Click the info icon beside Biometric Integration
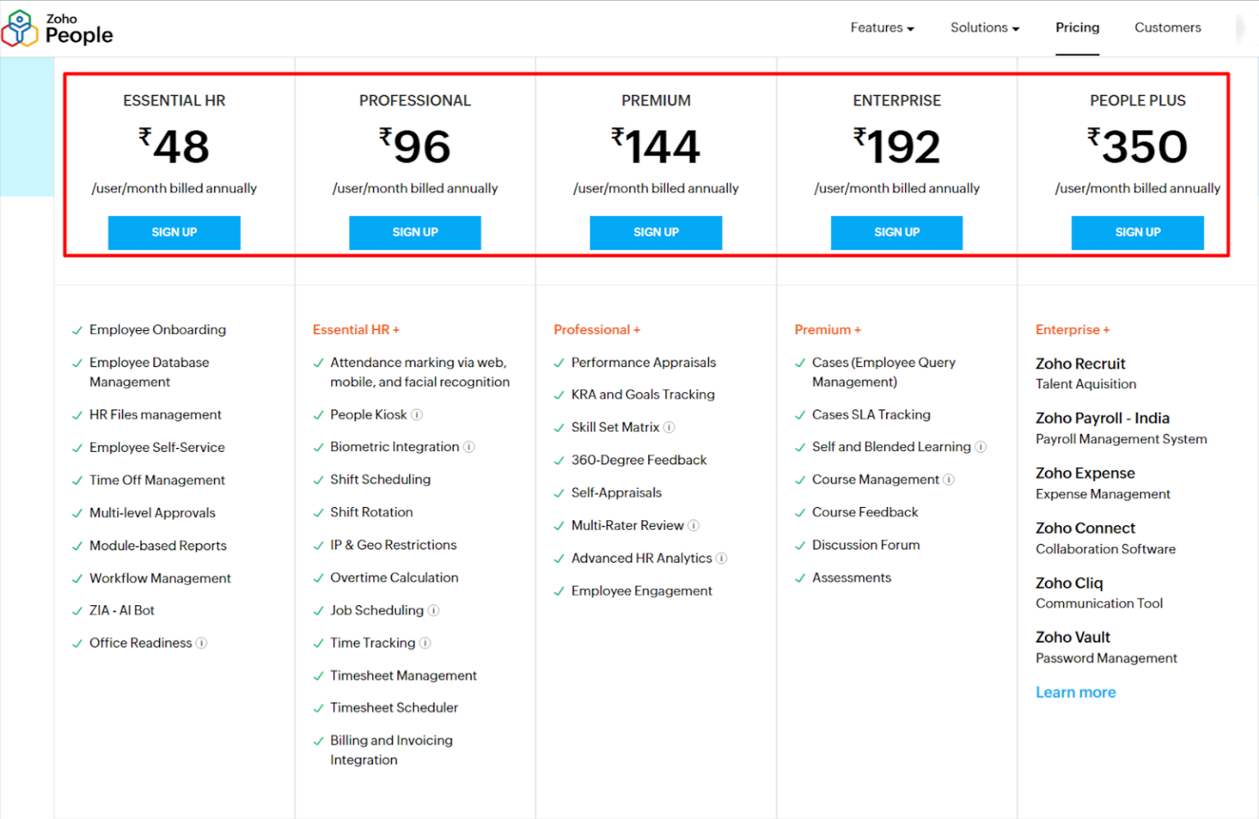This screenshot has height=819, width=1259. tap(469, 447)
